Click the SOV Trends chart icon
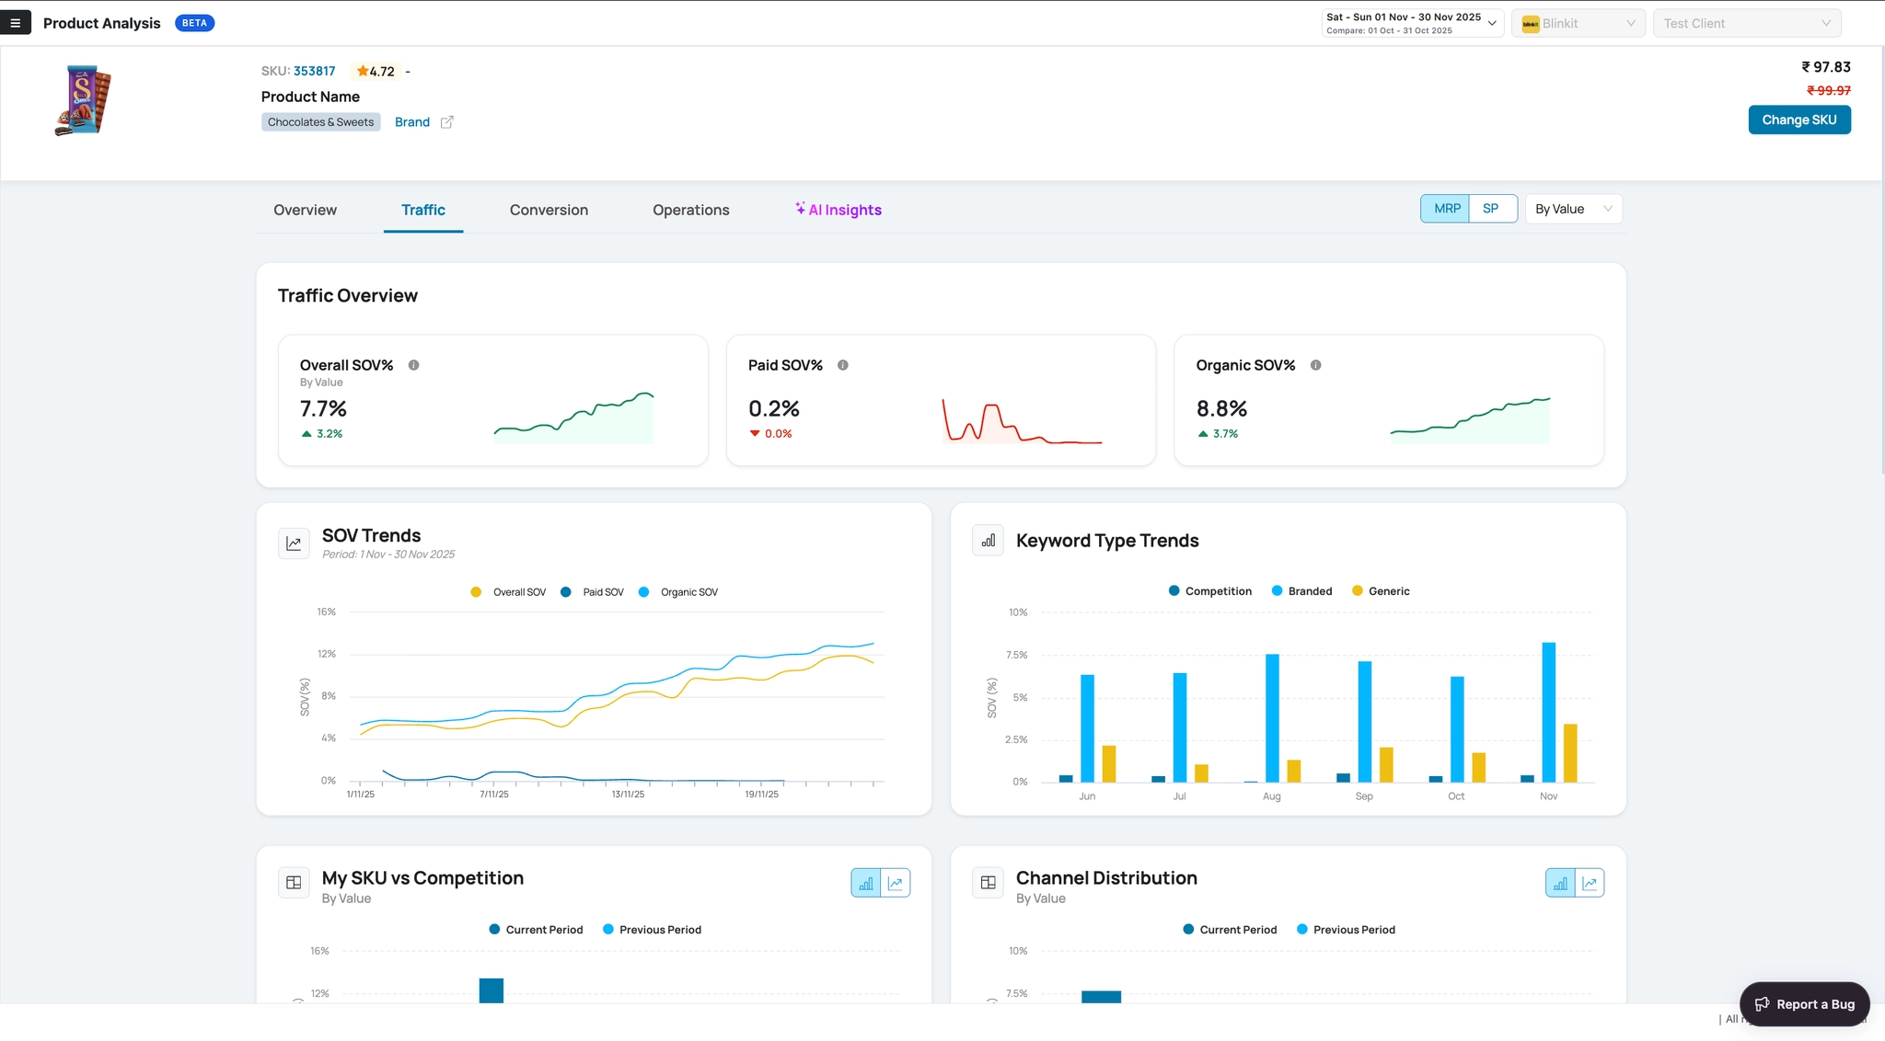Image resolution: width=1885 pixels, height=1041 pixels. click(294, 543)
